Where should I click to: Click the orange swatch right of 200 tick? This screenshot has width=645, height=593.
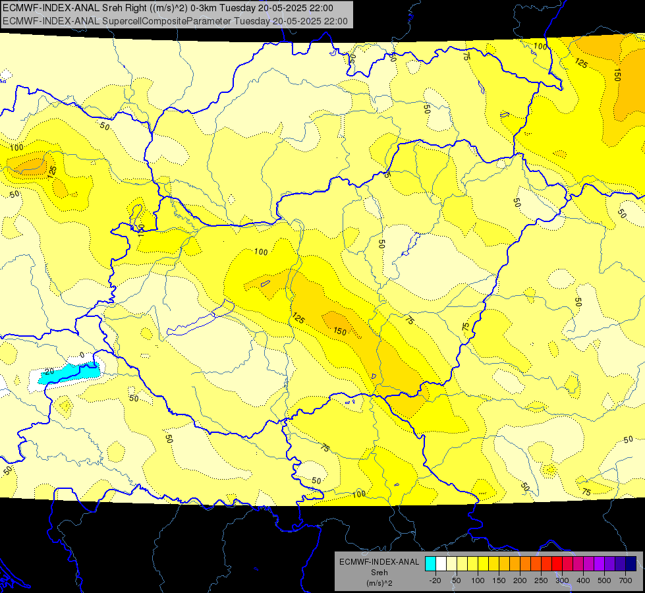click(x=526, y=563)
